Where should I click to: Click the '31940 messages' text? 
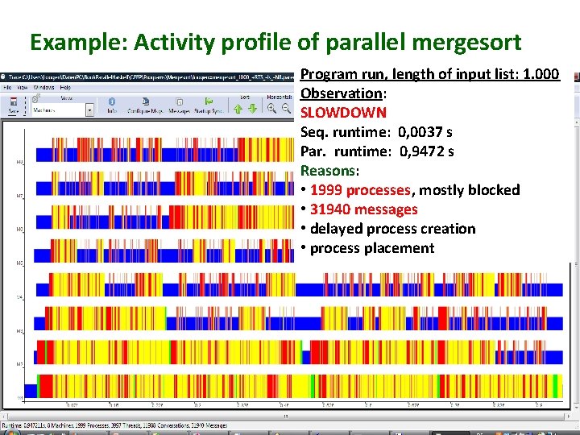click(x=364, y=209)
